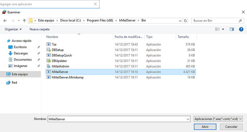
Task: Select the 7za file icon
Action: click(x=49, y=44)
